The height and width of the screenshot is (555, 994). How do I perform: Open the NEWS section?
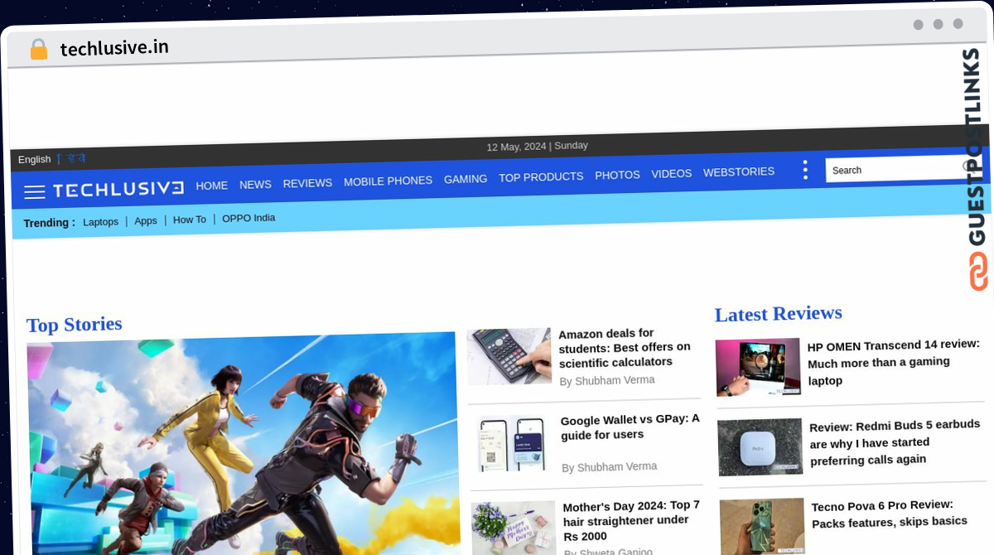[255, 184]
